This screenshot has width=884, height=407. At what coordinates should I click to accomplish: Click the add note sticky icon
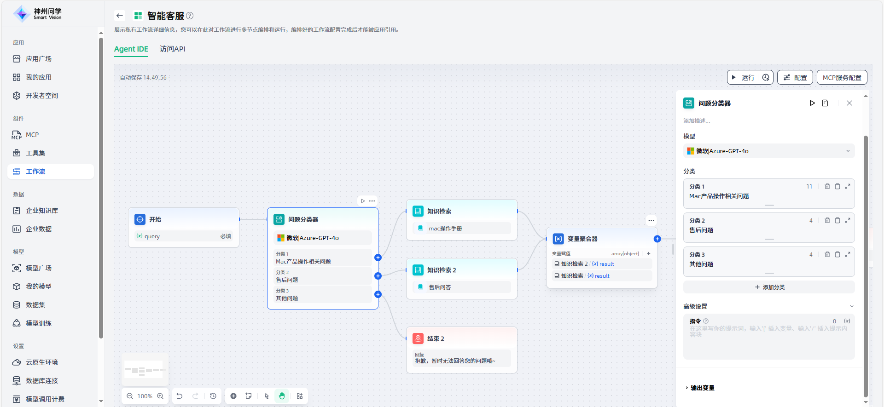[249, 396]
